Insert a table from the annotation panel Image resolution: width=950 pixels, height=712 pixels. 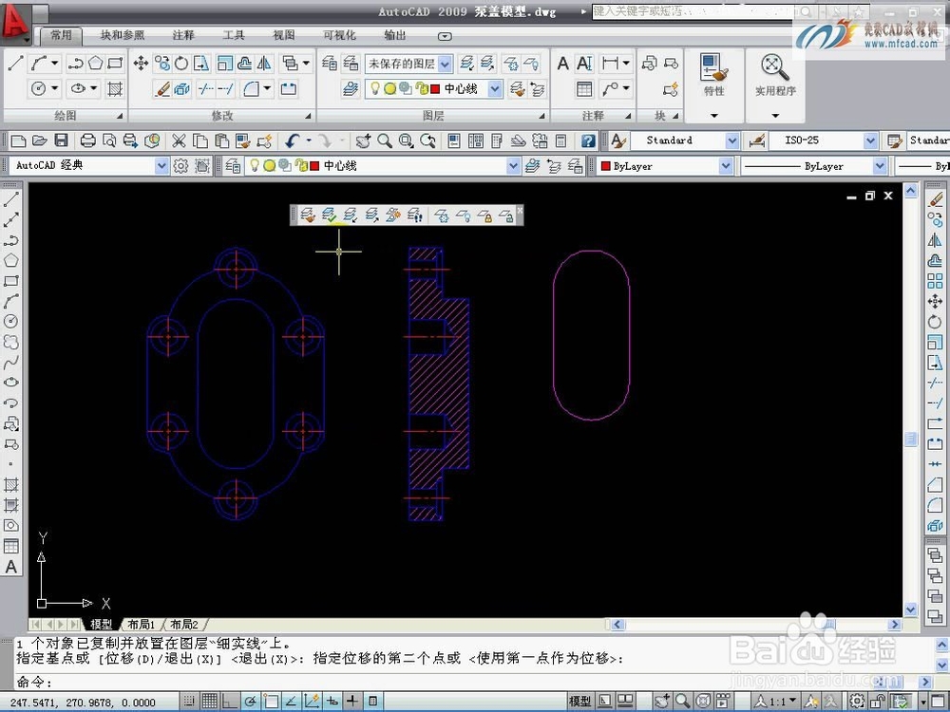click(584, 89)
